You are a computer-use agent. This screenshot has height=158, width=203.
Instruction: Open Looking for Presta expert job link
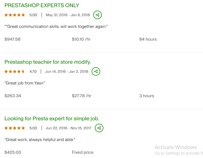pyautogui.click(x=52, y=118)
